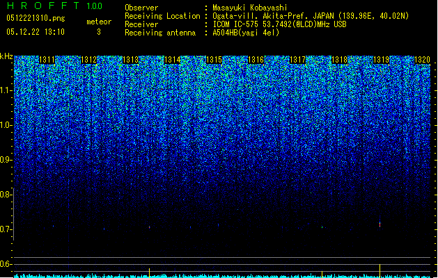
Task: Select the filename 0512221310.png
Action: (x=36, y=18)
